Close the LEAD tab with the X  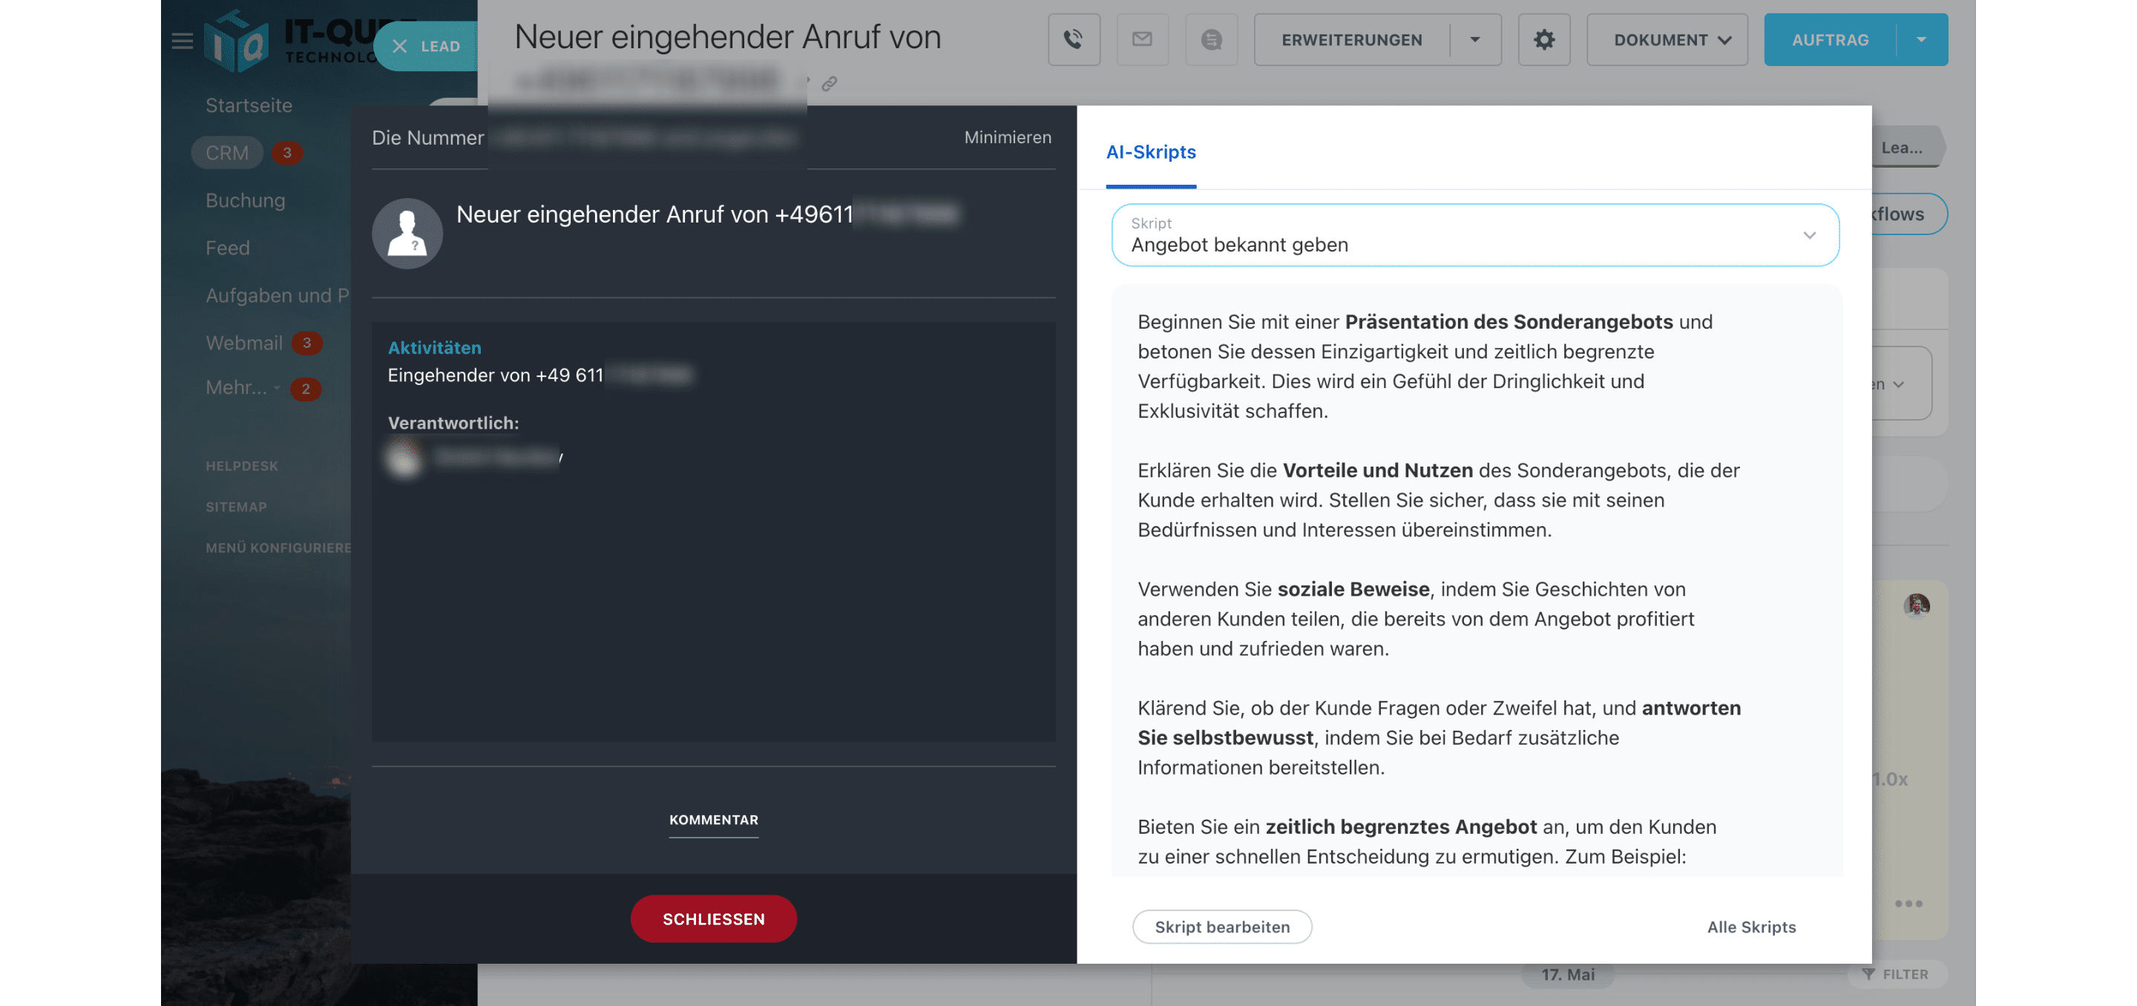coord(400,47)
